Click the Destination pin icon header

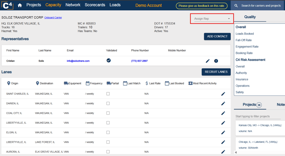(x=37, y=83)
